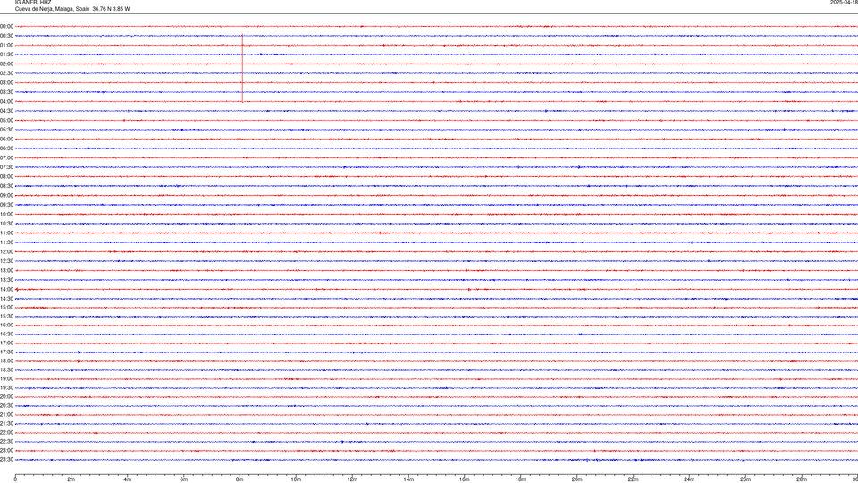Click the 16m tick label on the axis
Viewport: 858px width, 483px height.
coord(465,479)
